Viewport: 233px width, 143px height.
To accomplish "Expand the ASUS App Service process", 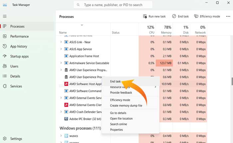I will [61, 49].
